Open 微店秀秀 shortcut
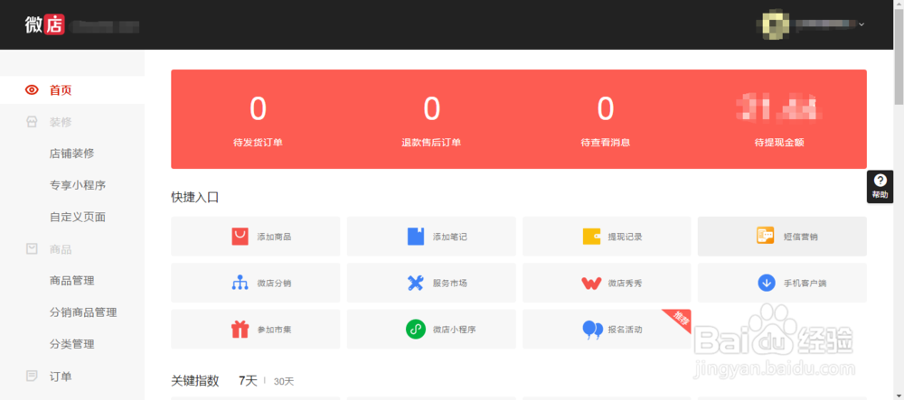Screen dimensions: 904x400 tap(607, 283)
